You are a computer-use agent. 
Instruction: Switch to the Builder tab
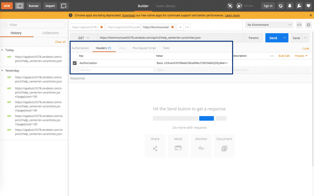(x=143, y=6)
